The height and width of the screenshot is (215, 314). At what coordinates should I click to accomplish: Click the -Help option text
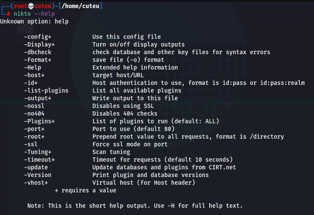coord(33,67)
